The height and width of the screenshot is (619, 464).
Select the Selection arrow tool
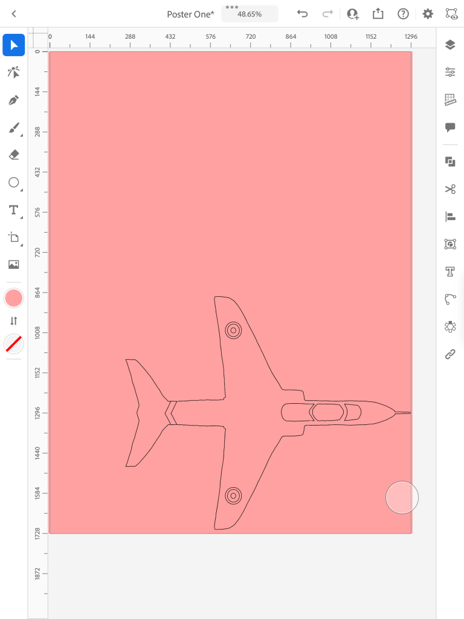(13, 45)
